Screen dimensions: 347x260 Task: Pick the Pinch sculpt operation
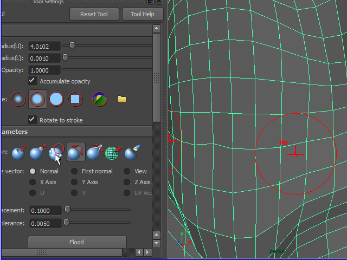(94, 153)
